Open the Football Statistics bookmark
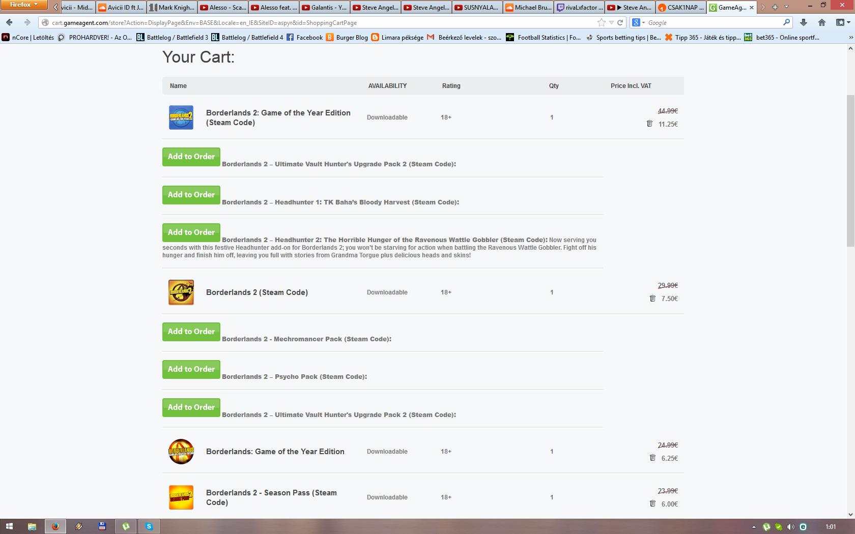The height and width of the screenshot is (534, 855). [x=543, y=37]
